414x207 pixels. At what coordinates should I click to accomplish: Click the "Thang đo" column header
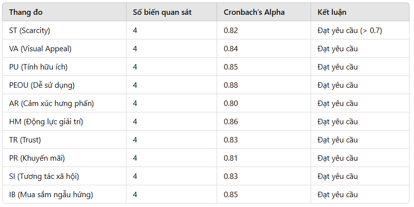pyautogui.click(x=26, y=12)
